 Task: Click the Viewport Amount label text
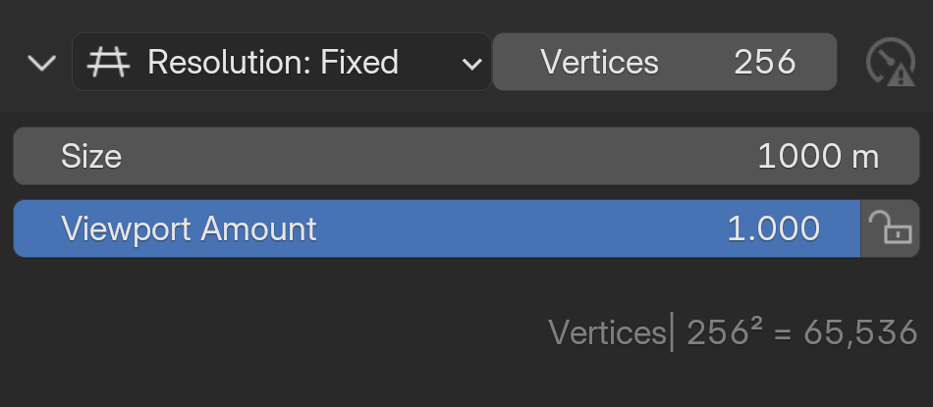(x=189, y=229)
